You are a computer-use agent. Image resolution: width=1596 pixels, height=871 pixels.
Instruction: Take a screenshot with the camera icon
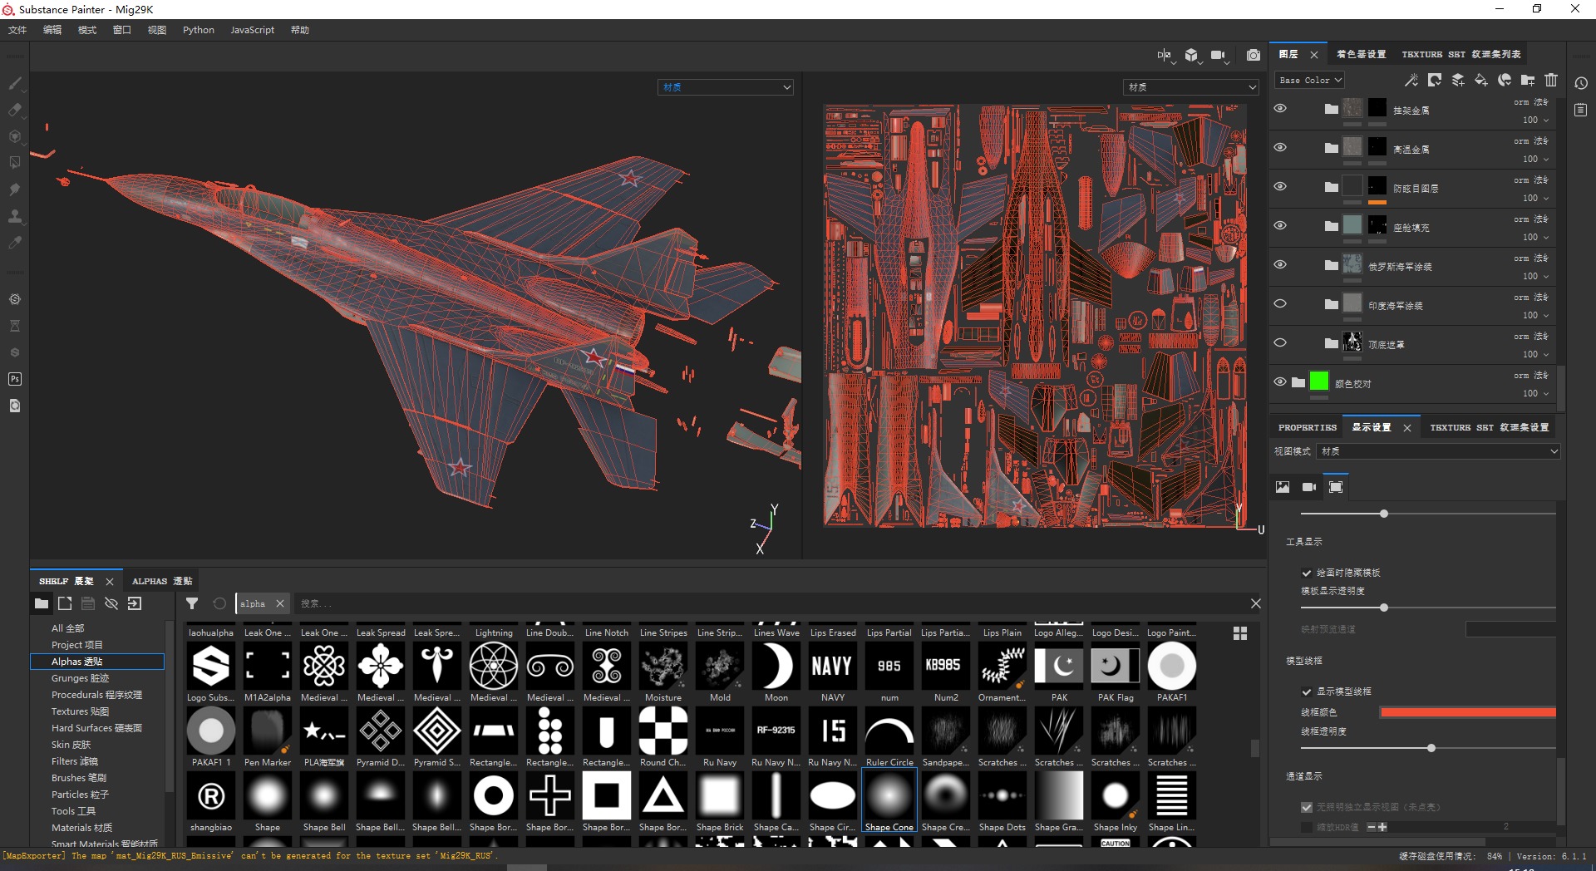[x=1254, y=56]
